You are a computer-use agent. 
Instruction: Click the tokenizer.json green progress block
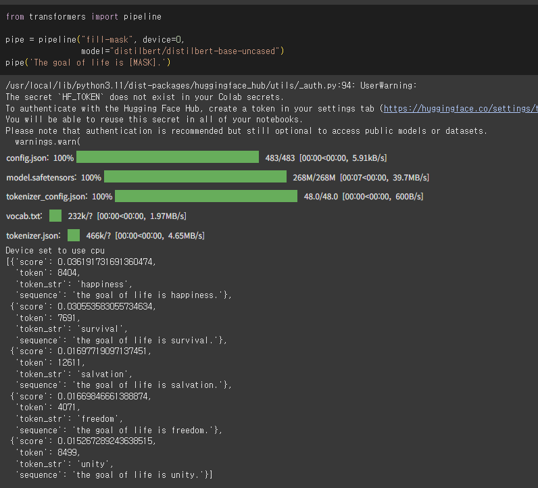[74, 235]
